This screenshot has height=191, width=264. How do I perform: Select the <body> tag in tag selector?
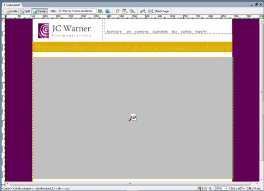7,188
